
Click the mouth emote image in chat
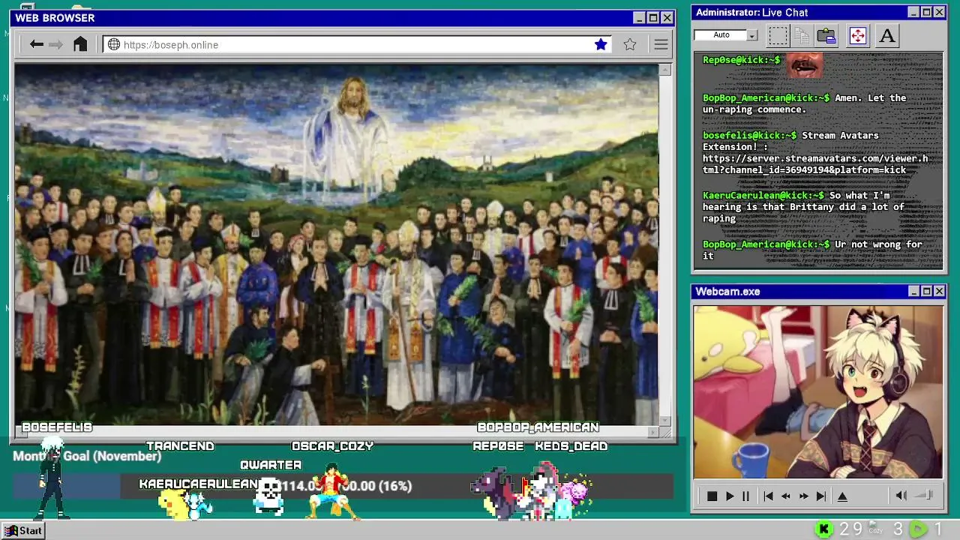805,64
